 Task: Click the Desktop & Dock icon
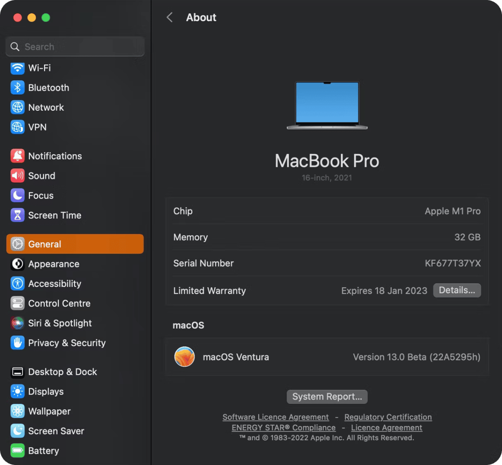click(x=17, y=372)
